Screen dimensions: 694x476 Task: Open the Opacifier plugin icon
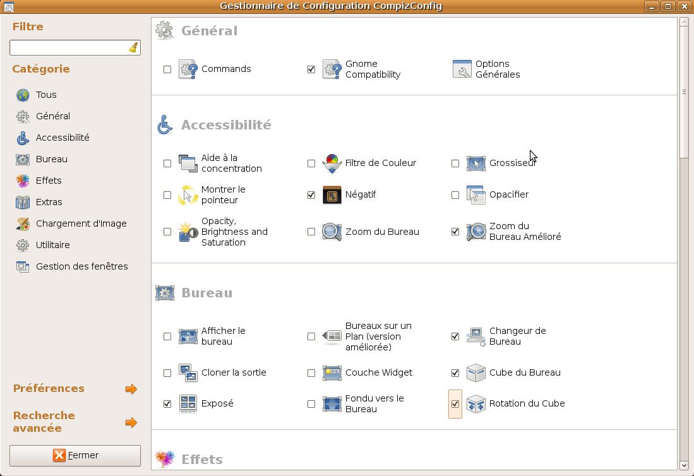tap(476, 195)
